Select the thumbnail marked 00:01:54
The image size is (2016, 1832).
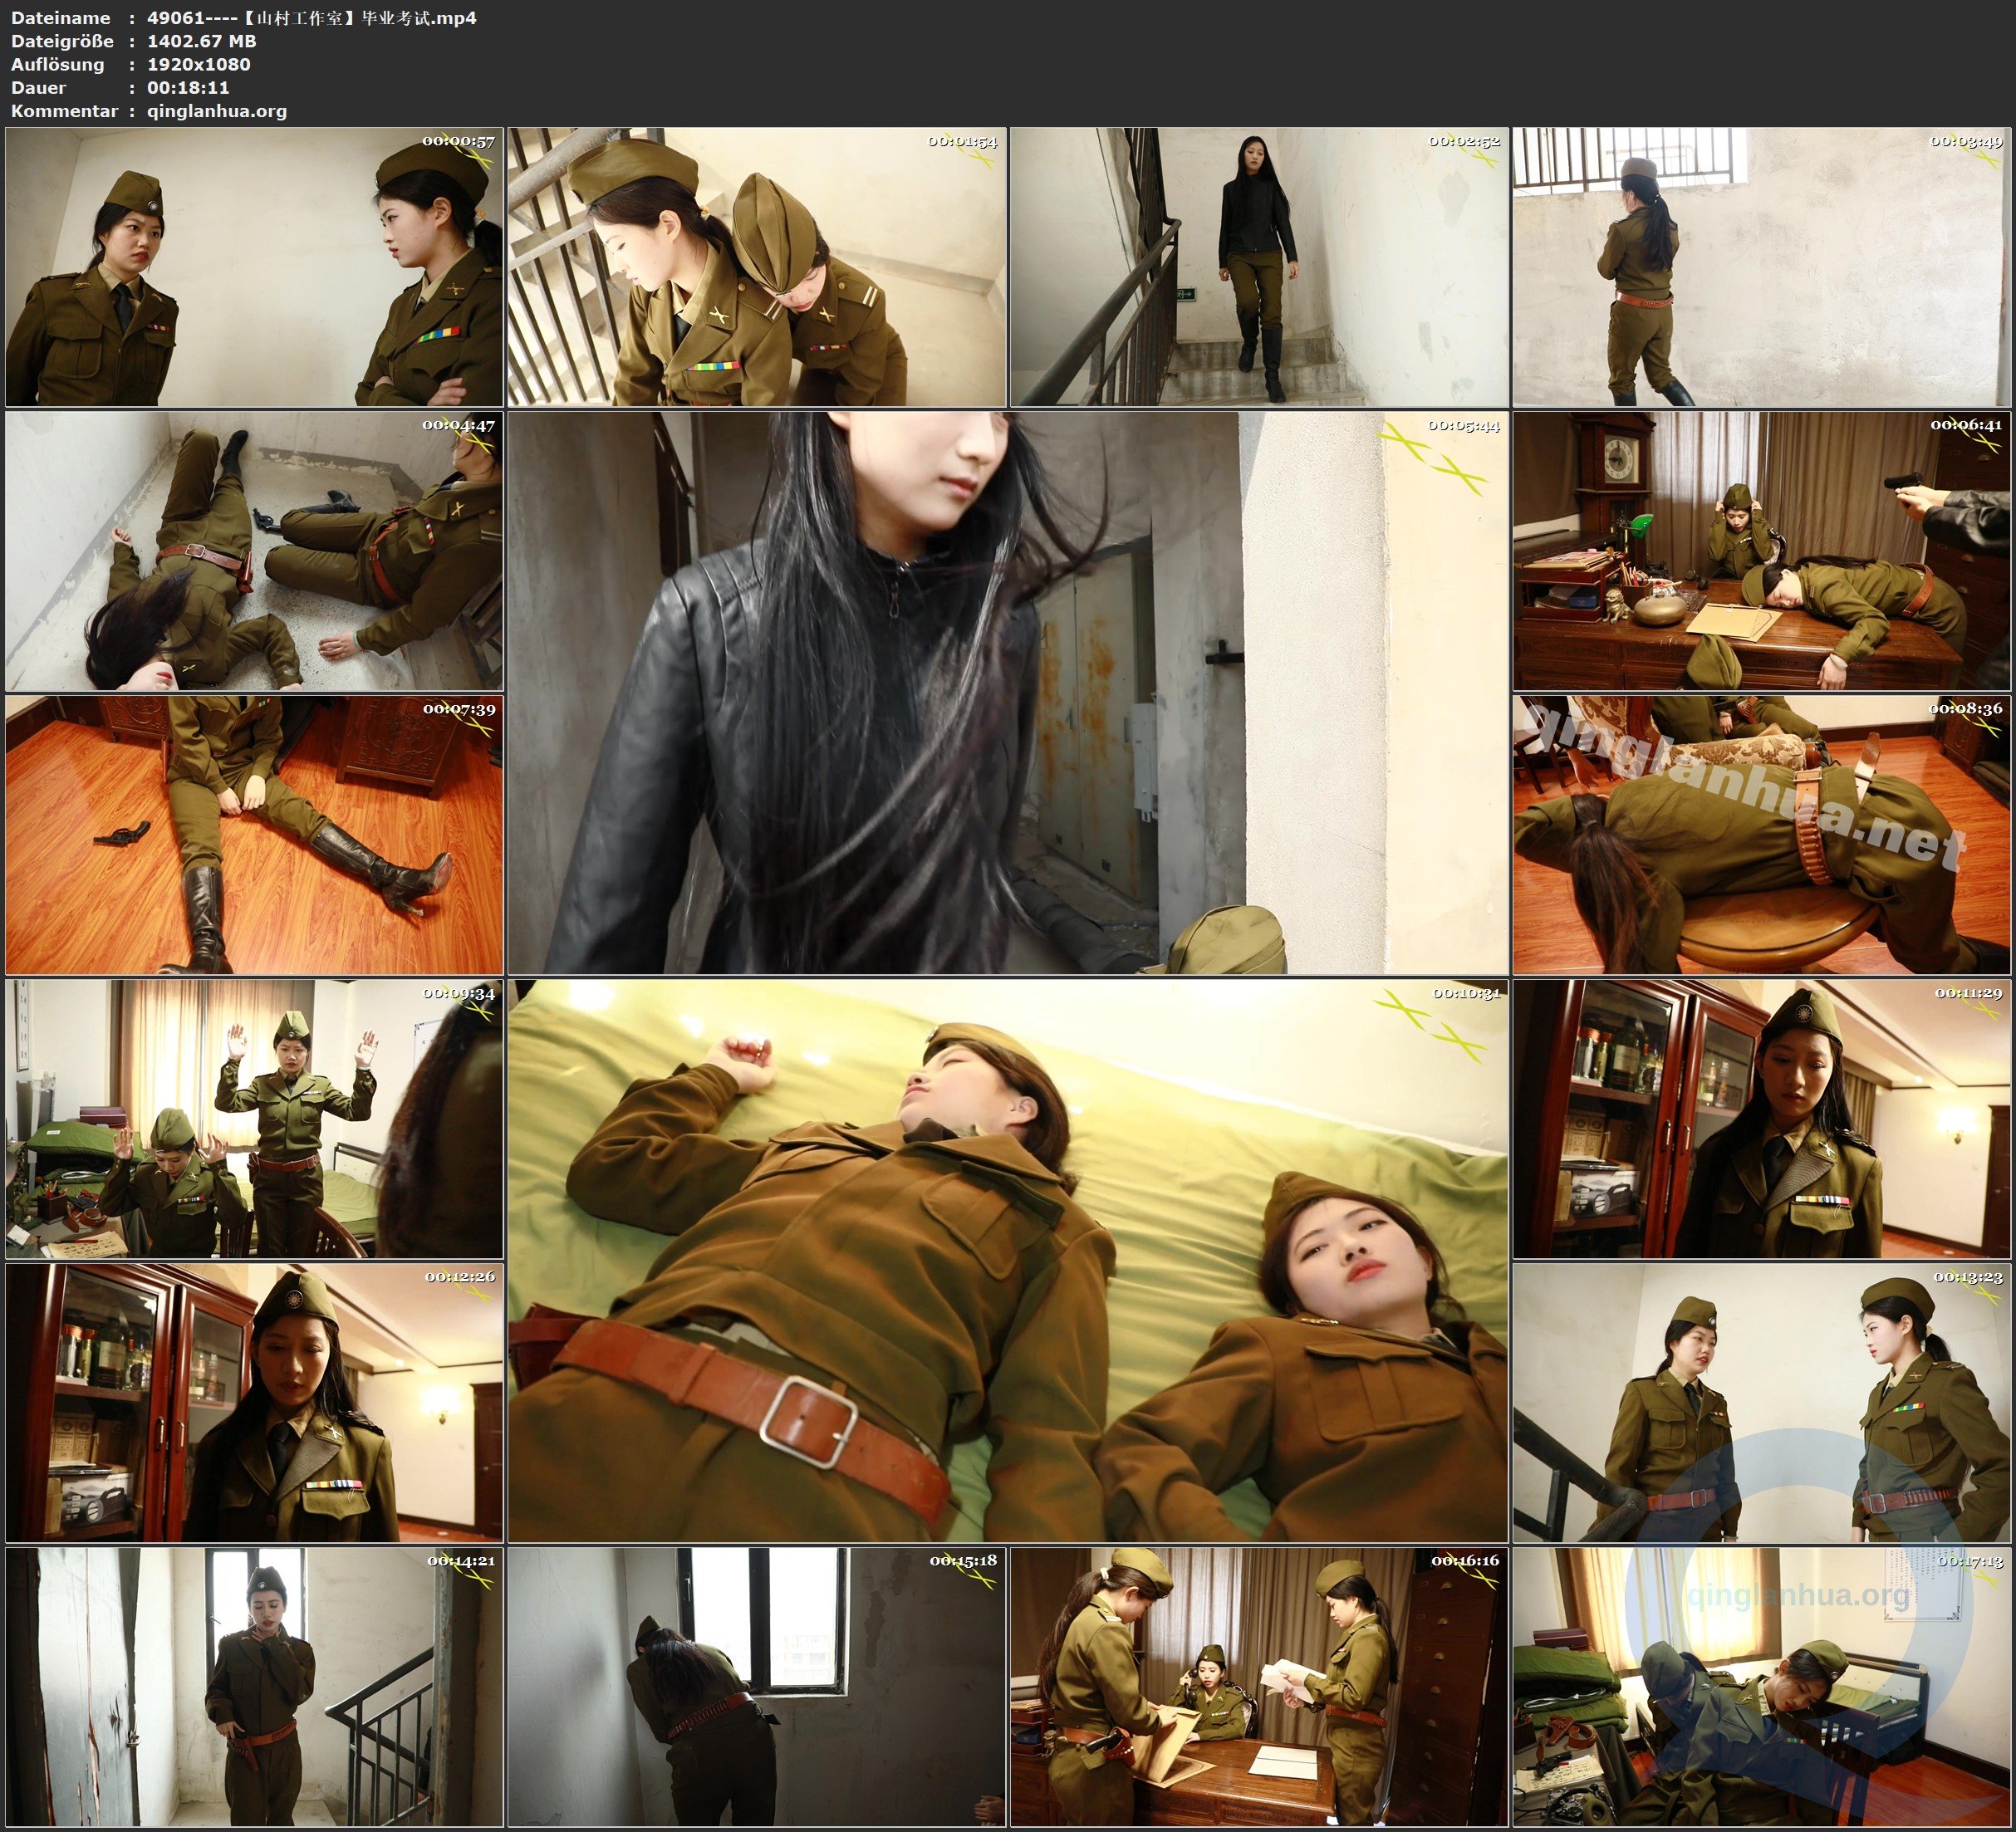(x=756, y=266)
